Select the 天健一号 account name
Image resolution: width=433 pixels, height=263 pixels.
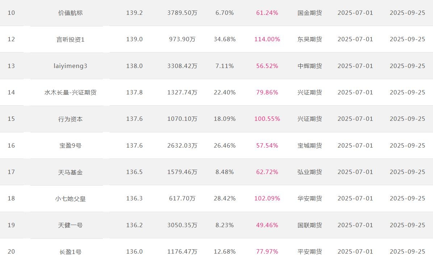70,225
